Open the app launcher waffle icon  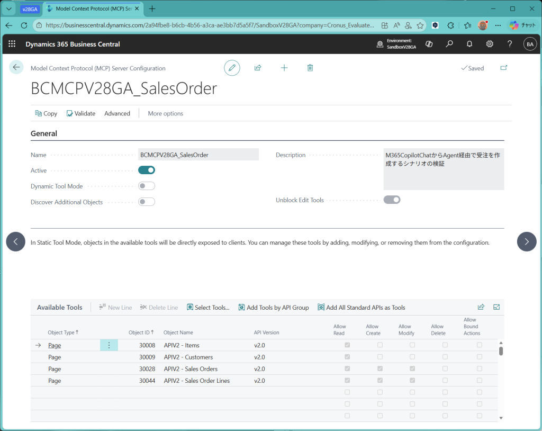coord(12,44)
